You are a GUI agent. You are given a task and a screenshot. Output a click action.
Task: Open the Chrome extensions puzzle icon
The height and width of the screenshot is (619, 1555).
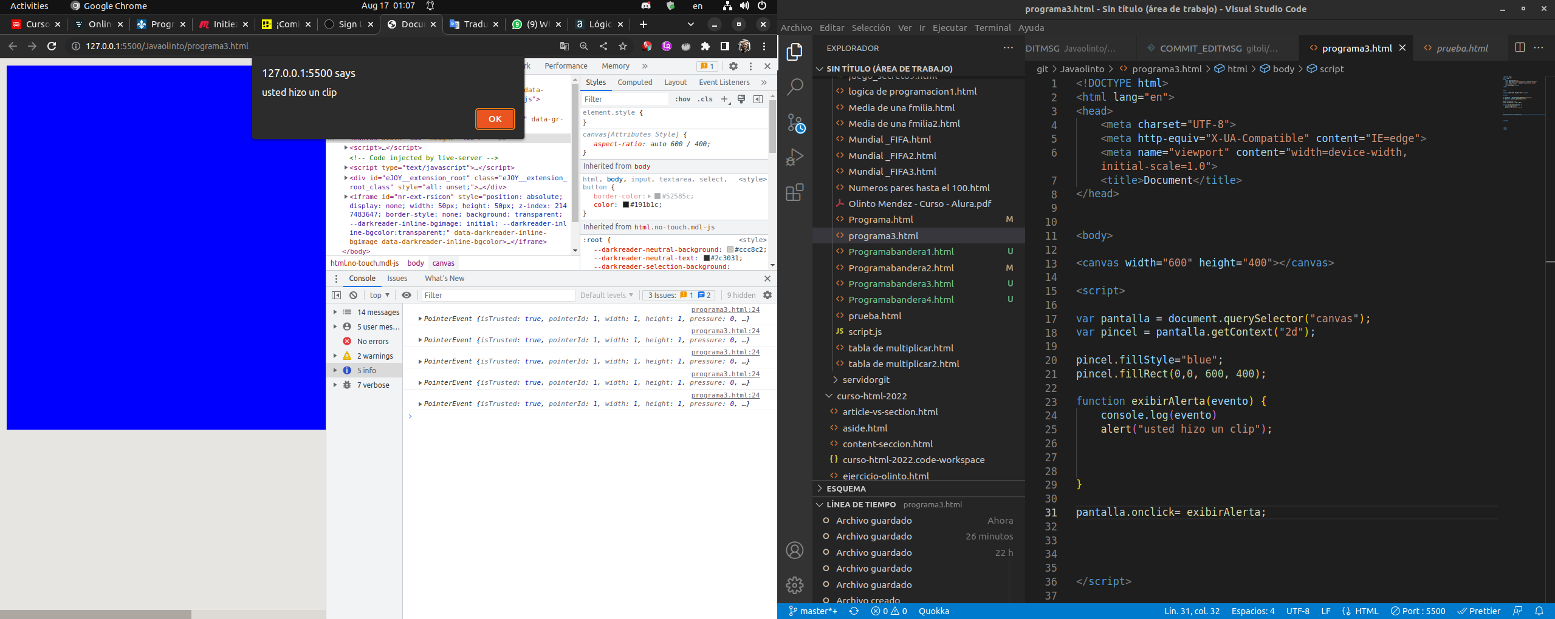click(705, 46)
